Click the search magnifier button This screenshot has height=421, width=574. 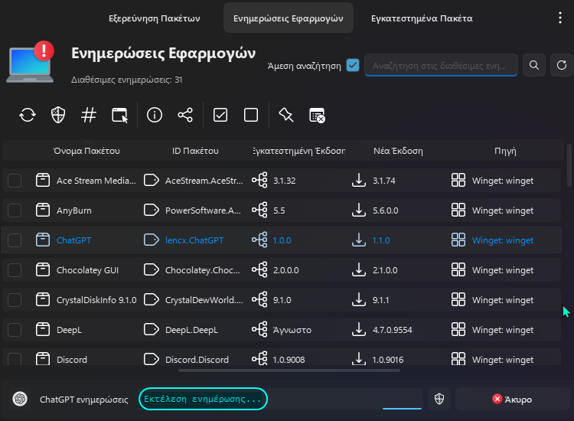point(534,65)
